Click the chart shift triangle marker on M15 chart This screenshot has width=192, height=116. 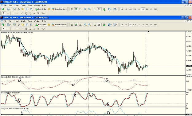point(148,32)
